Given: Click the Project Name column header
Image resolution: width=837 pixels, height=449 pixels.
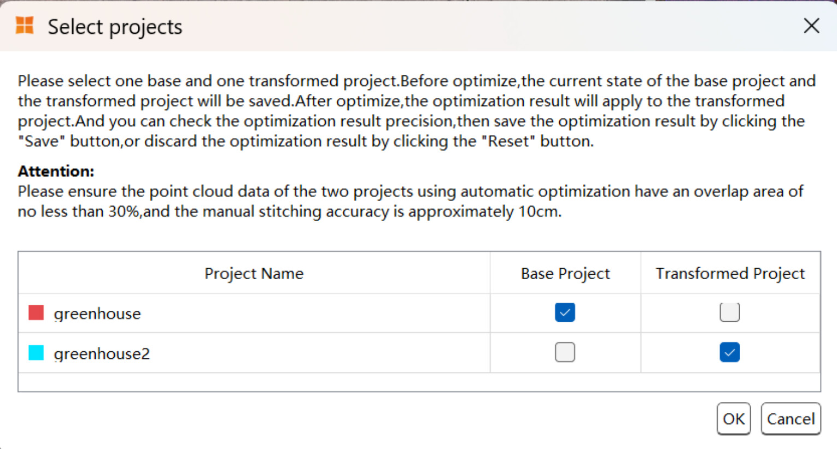Looking at the screenshot, I should (254, 273).
